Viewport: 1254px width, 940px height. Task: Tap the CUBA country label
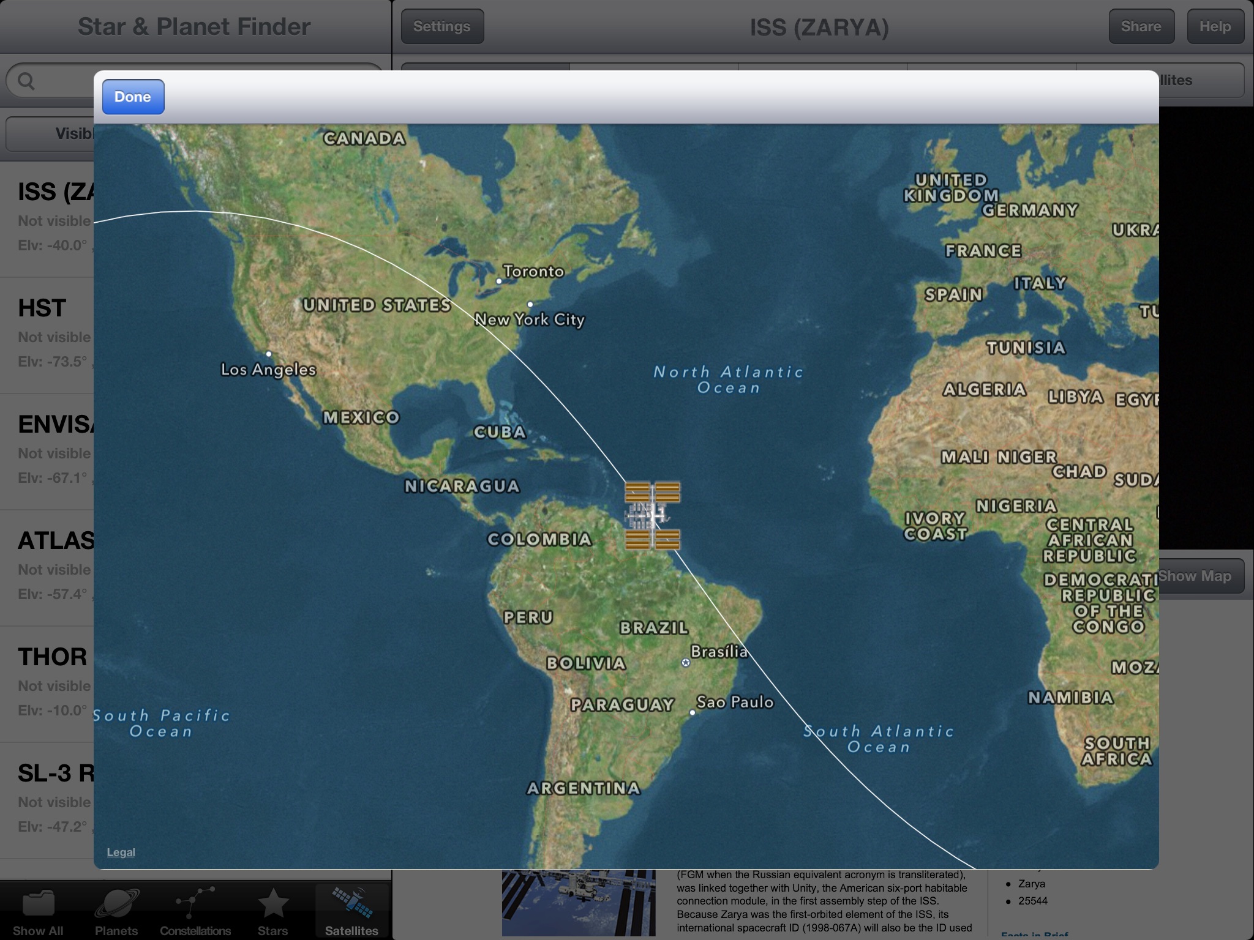(500, 432)
